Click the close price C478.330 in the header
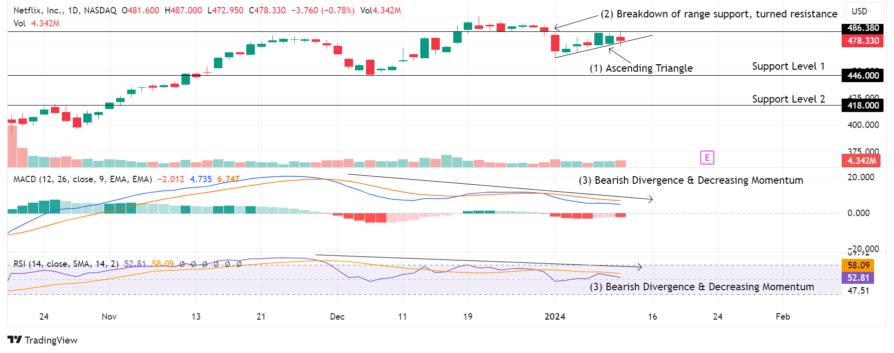The height and width of the screenshot is (353, 894). (x=267, y=10)
